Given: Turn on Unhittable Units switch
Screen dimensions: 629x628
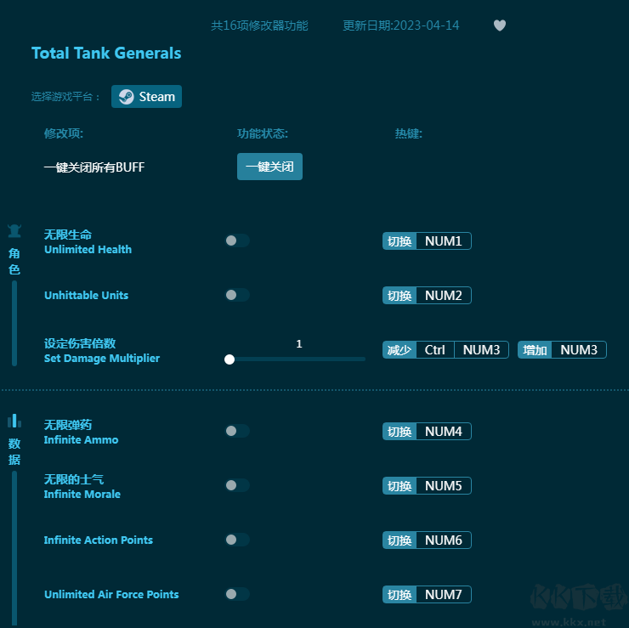Looking at the screenshot, I should coord(236,296).
